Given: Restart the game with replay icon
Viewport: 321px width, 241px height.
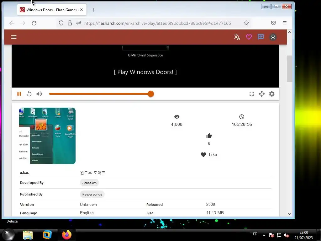Looking at the screenshot, I should click(29, 94).
